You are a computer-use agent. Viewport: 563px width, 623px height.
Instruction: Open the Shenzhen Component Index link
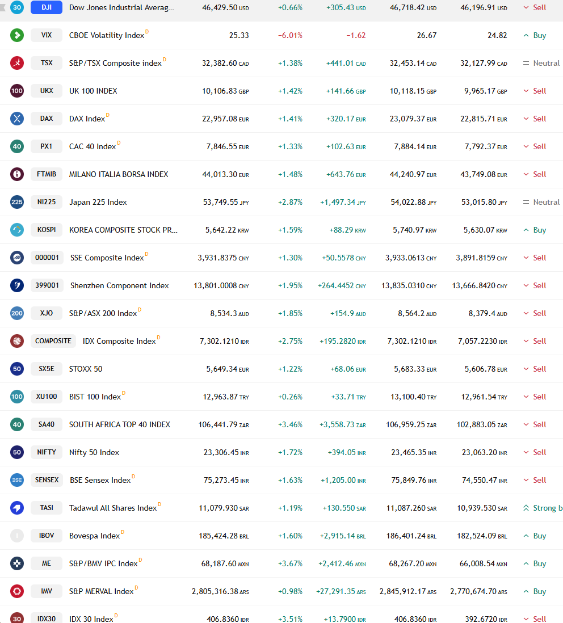(120, 285)
